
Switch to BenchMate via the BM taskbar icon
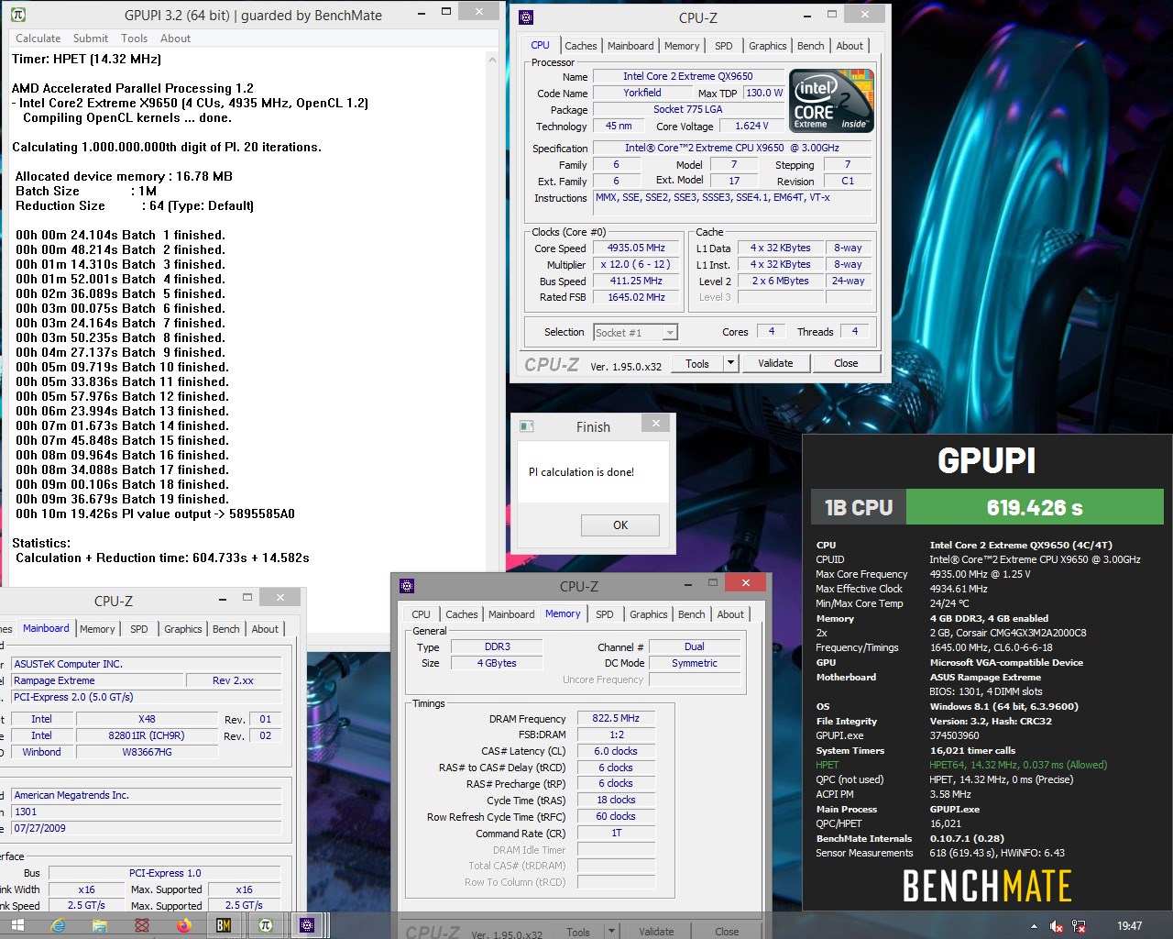[x=224, y=925]
